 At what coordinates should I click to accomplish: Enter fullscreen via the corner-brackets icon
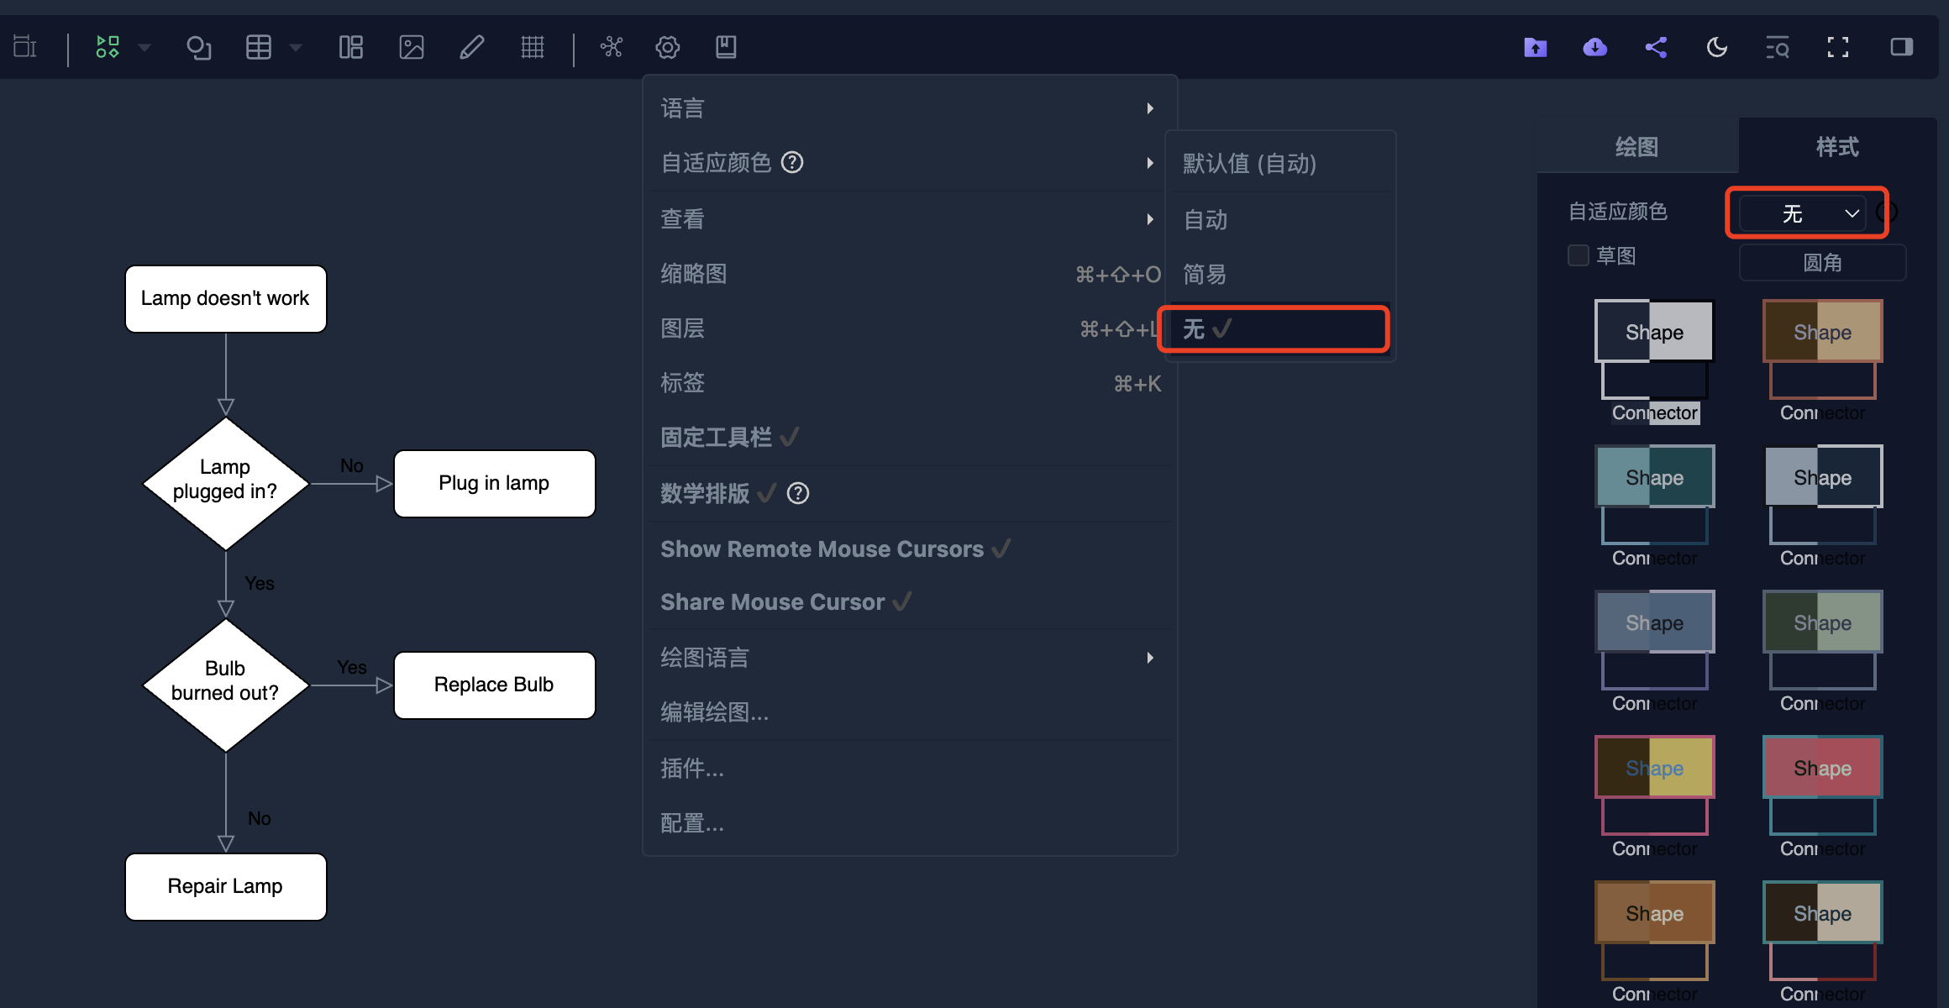click(x=1837, y=47)
